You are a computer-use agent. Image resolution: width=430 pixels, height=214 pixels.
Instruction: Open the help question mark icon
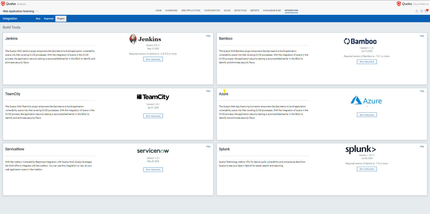coord(421,11)
